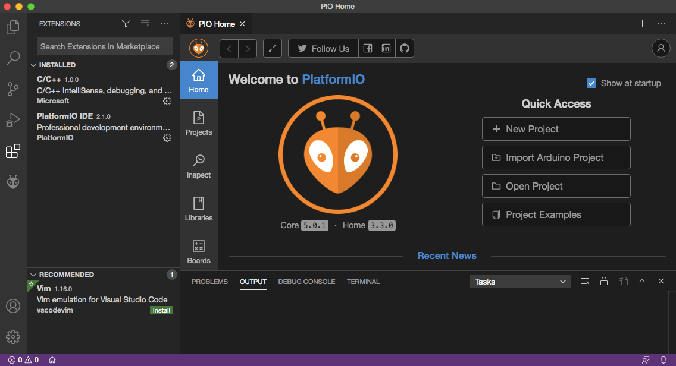Install the Vim extension
Screen dimensions: 676x366
click(161, 310)
